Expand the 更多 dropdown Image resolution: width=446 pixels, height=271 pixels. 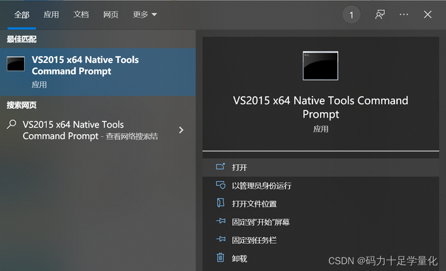[145, 14]
